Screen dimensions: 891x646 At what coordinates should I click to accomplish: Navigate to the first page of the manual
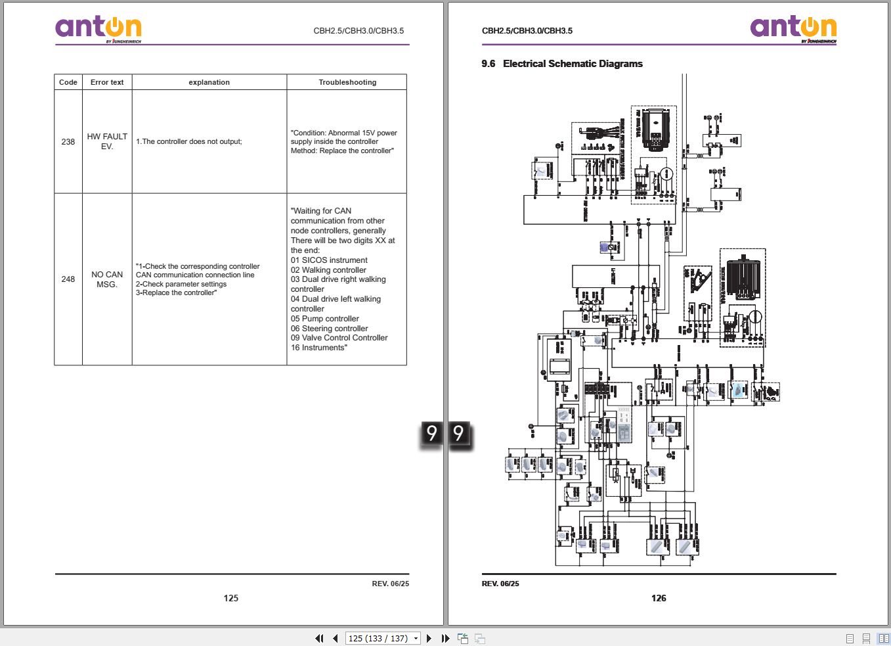[x=319, y=638]
